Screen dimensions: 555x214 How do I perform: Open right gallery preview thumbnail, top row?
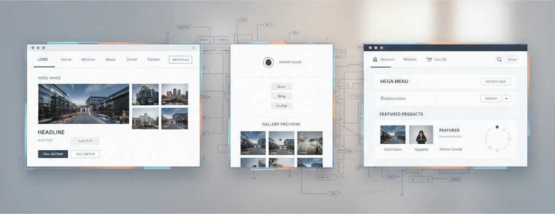pos(309,143)
